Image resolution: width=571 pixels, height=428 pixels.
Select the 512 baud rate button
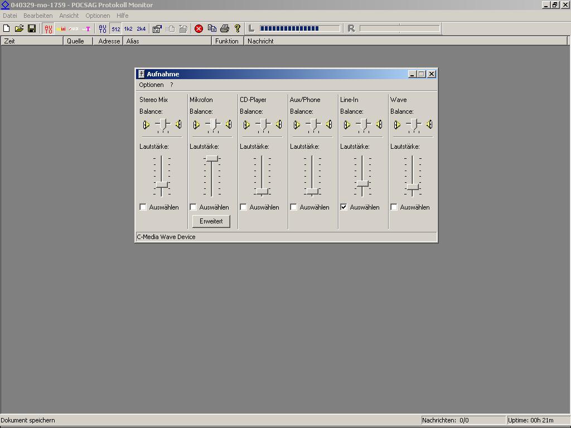(x=115, y=28)
